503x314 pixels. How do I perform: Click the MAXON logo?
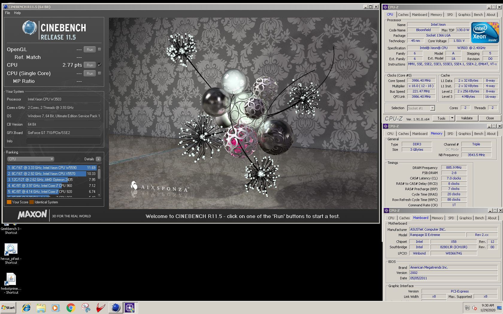(32, 214)
